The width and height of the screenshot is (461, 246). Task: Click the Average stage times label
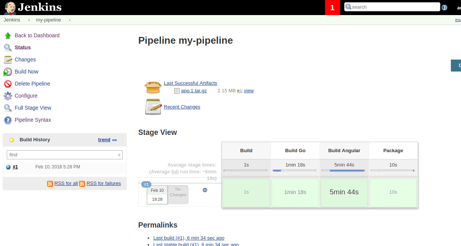[192, 165]
